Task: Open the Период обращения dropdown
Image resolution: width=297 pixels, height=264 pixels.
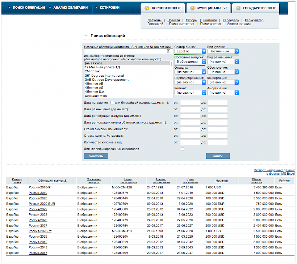Action: (190, 82)
